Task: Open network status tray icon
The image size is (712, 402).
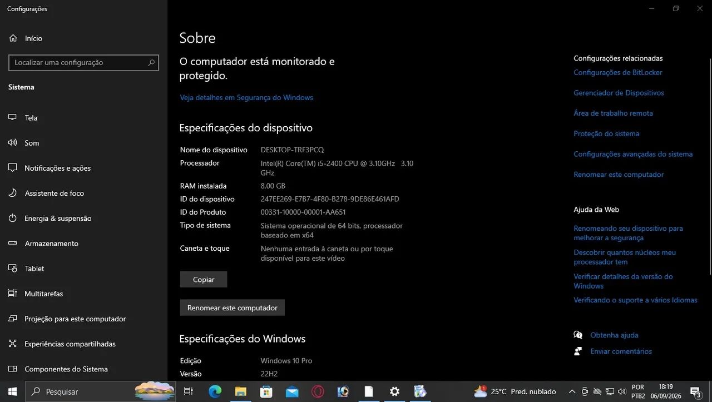Action: click(x=610, y=391)
